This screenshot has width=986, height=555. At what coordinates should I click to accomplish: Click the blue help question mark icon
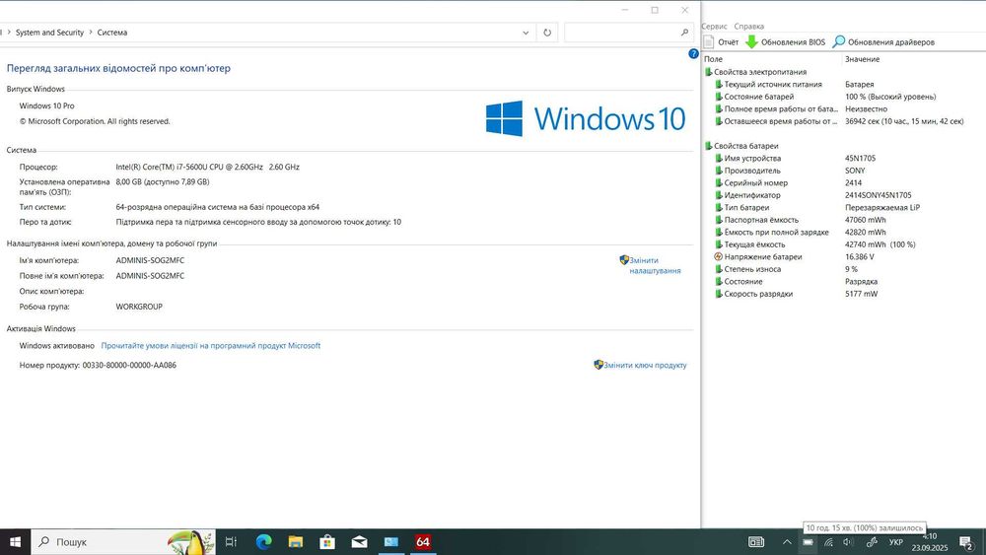pos(693,54)
